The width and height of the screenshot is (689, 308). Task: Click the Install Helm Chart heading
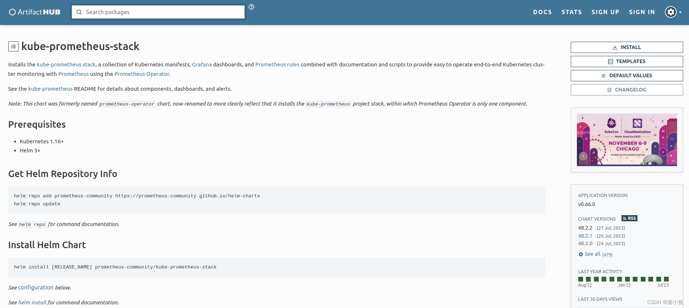(47, 245)
